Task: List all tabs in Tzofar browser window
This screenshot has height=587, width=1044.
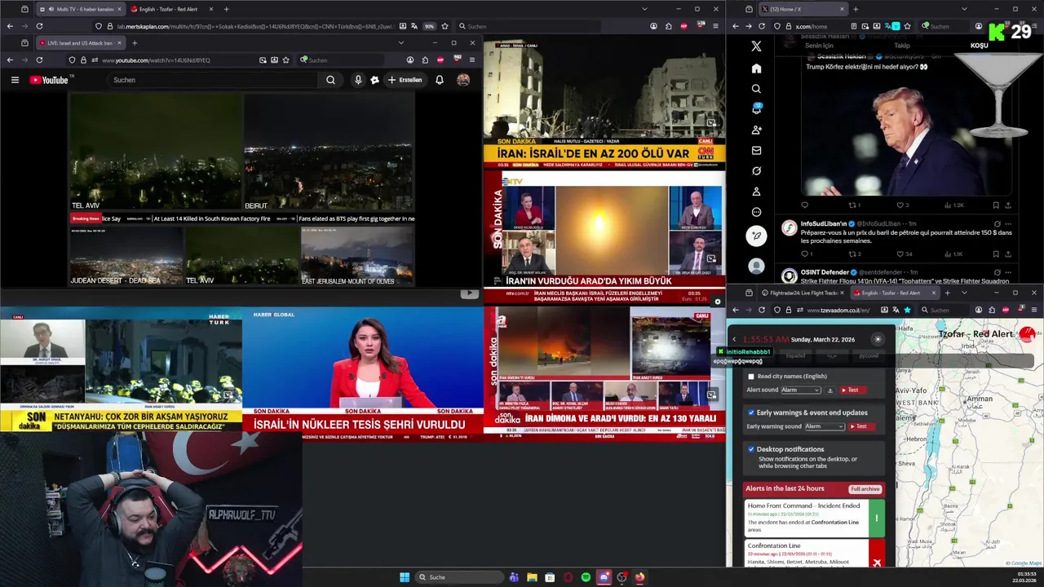Action: tap(964, 293)
